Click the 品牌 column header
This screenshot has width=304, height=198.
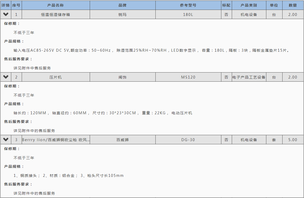pos(122,5)
